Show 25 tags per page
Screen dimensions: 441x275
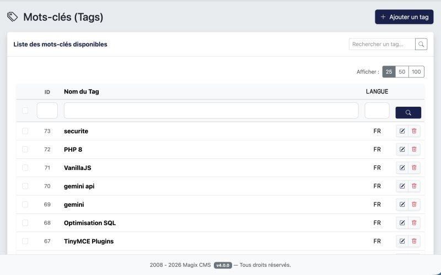point(389,72)
